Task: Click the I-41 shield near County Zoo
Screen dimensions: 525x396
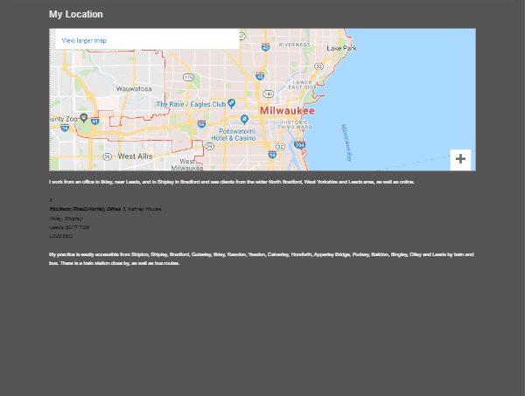Action: click(x=95, y=122)
